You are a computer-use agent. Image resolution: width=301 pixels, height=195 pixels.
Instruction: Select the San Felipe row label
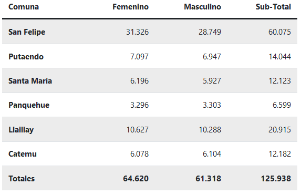(x=27, y=32)
